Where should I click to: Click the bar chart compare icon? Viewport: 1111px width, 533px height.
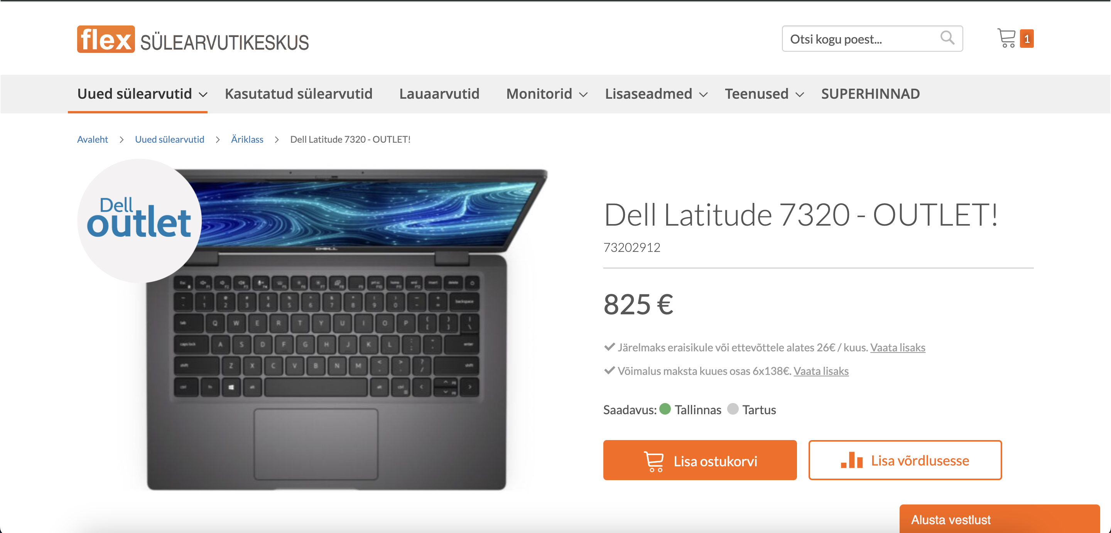(x=851, y=460)
